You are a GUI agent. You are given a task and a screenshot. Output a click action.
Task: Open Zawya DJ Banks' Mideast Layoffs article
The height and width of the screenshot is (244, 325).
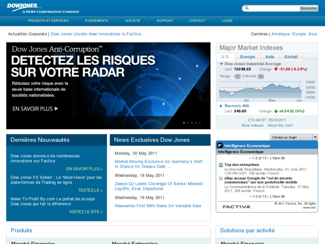pos(159,186)
